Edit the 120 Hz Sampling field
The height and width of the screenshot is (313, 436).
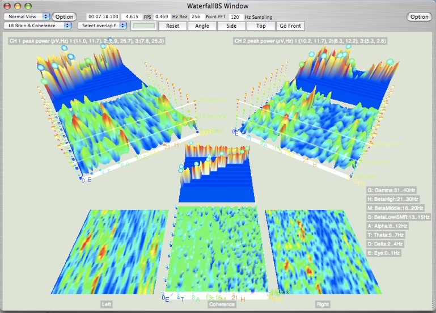(x=234, y=17)
